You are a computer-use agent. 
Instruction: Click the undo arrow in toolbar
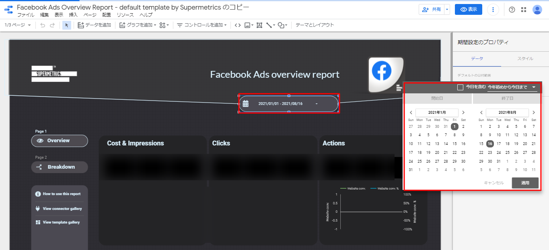pyautogui.click(x=43, y=25)
